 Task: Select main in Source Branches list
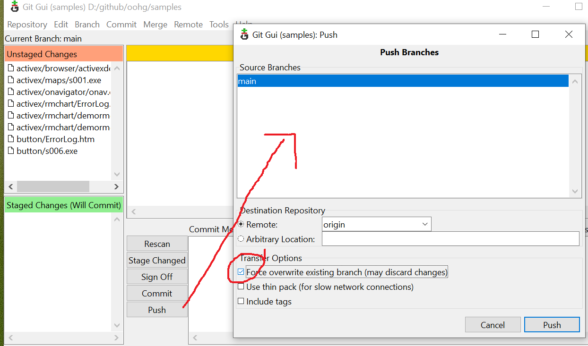pos(403,81)
